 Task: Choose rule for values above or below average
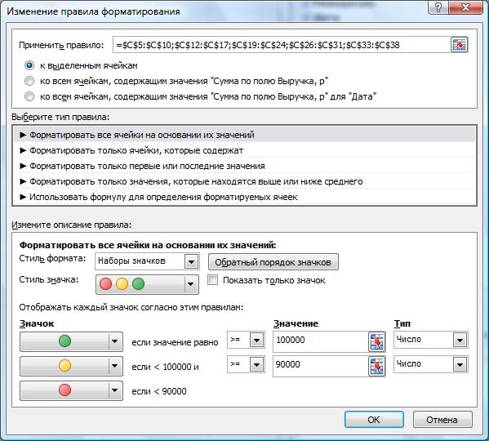[244, 181]
